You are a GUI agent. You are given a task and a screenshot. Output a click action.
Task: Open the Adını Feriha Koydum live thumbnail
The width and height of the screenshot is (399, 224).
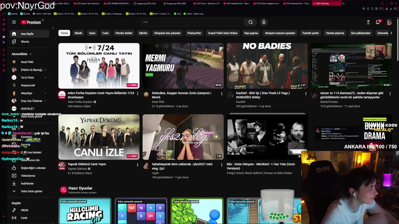(x=99, y=66)
